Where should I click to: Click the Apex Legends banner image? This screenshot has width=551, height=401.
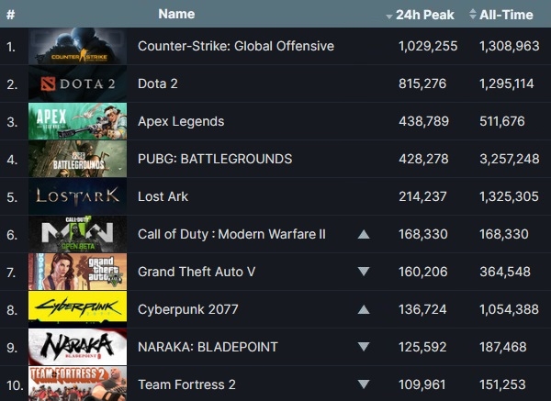(x=77, y=121)
